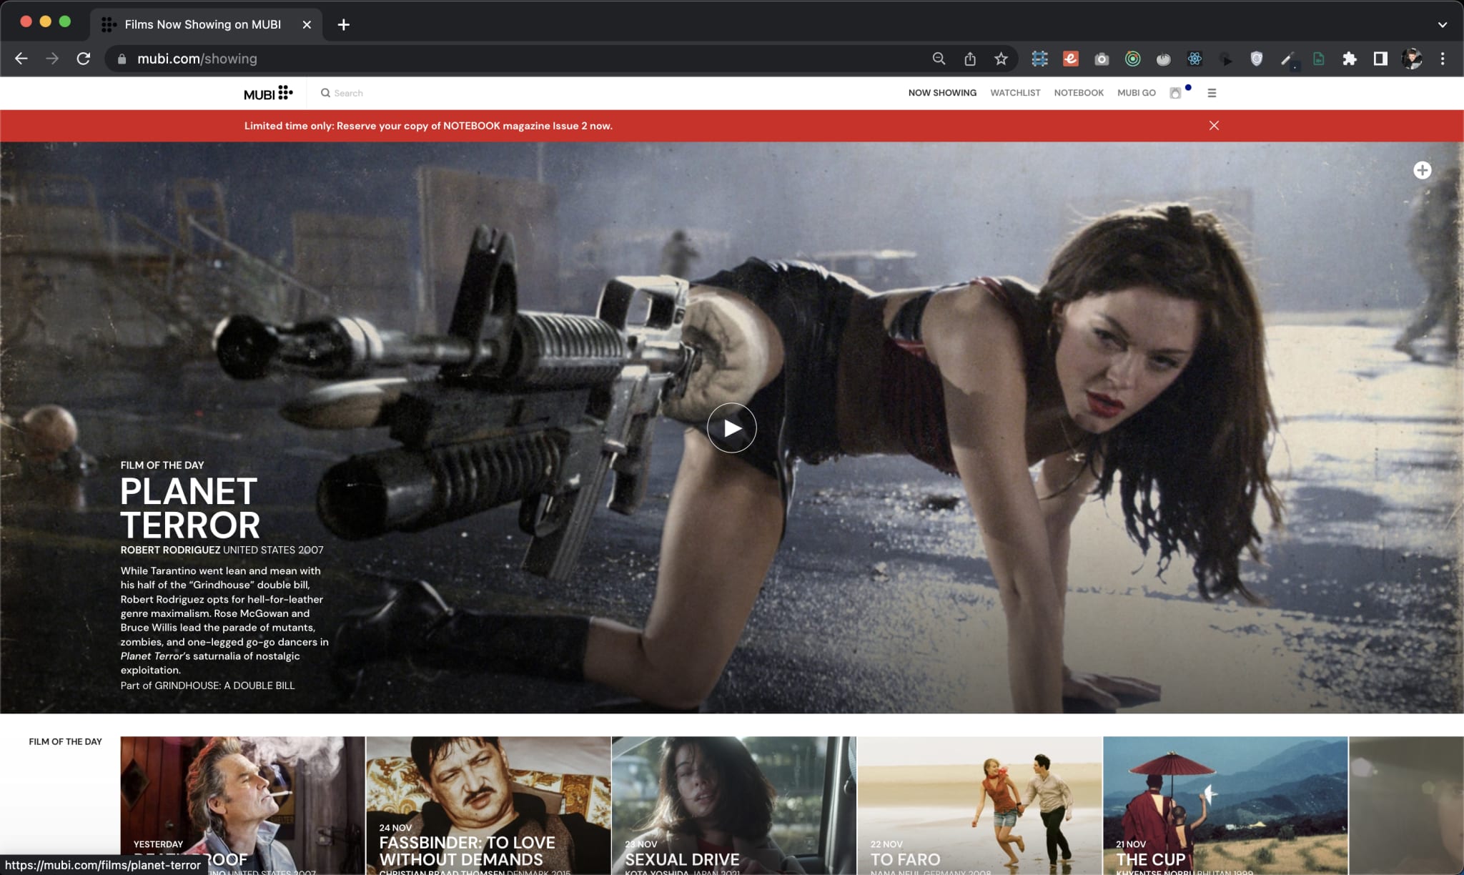The height and width of the screenshot is (875, 1464).
Task: Expand the tab search chevron
Action: coord(1443,24)
